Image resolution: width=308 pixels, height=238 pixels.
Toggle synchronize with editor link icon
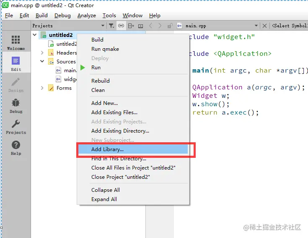121,26
